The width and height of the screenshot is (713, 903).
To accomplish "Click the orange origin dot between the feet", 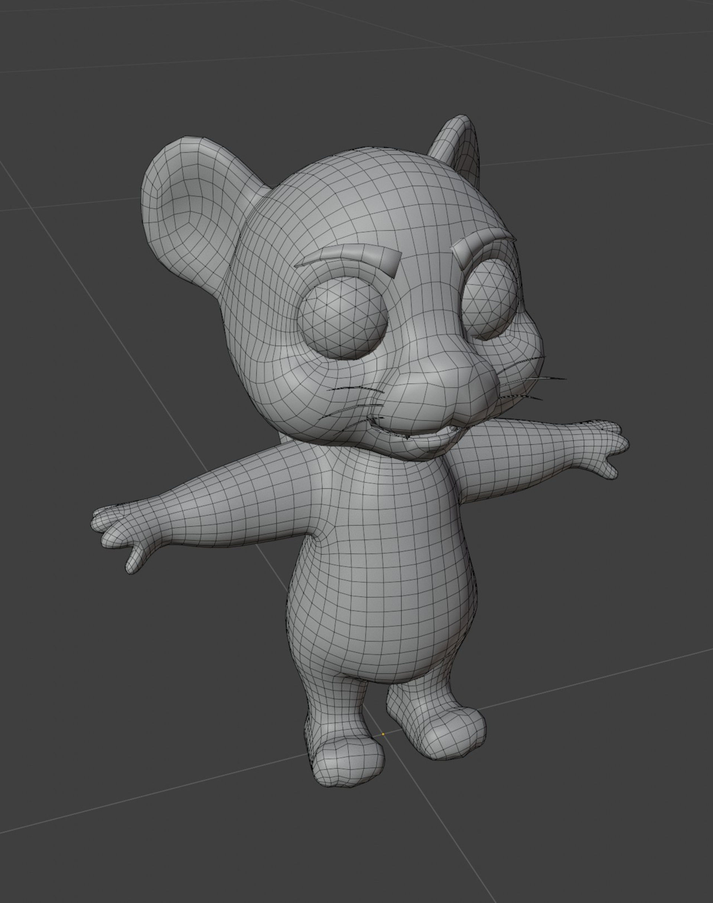I will (383, 734).
